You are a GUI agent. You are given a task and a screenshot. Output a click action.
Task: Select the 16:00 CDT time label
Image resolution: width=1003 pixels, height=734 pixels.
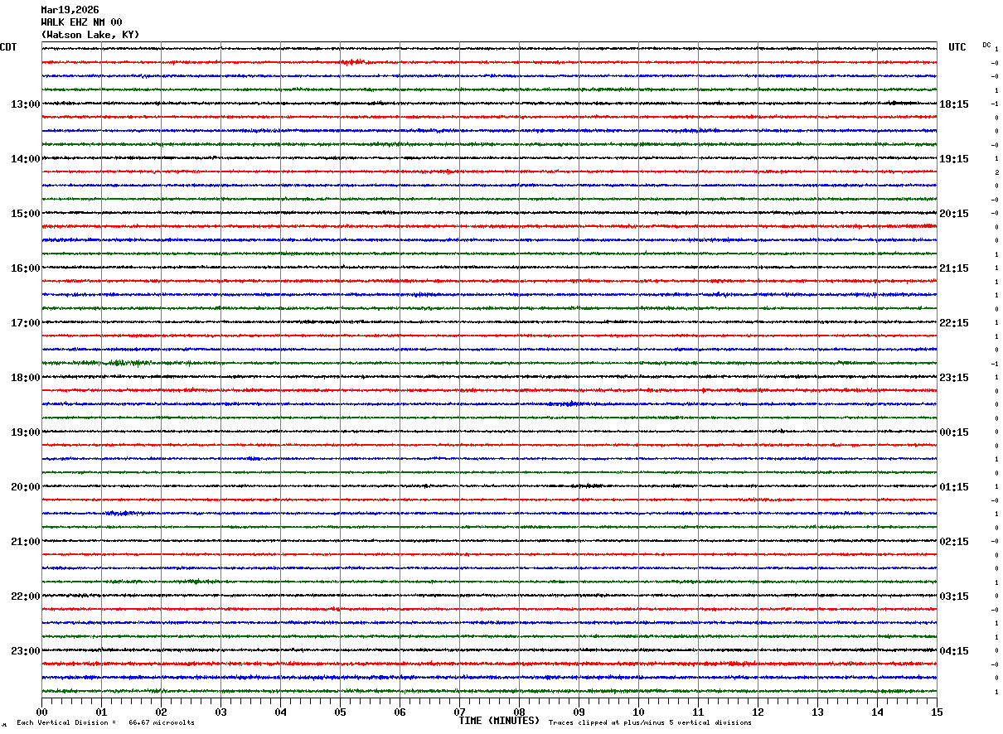click(26, 268)
